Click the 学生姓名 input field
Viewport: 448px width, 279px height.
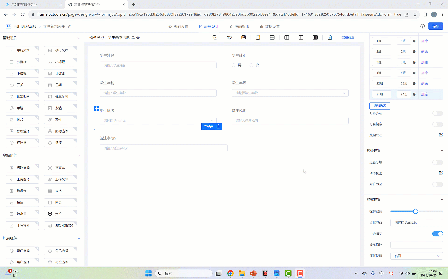click(158, 65)
